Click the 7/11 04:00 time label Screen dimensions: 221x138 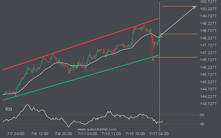coord(88,134)
